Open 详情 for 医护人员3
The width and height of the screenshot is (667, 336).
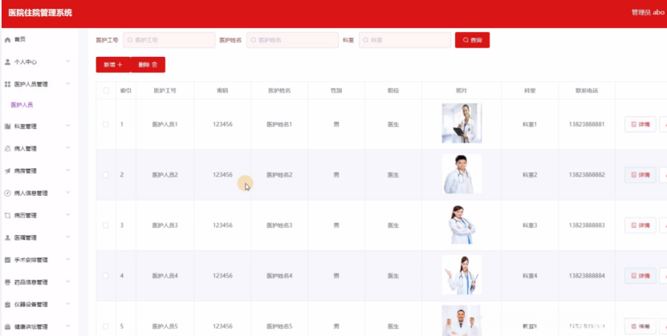pos(641,225)
